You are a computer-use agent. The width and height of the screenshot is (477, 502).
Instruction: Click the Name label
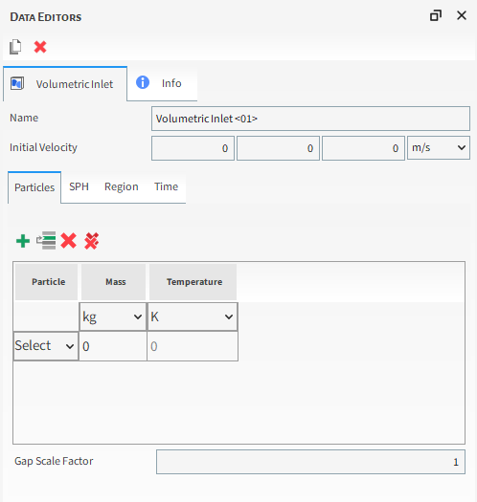pos(24,118)
